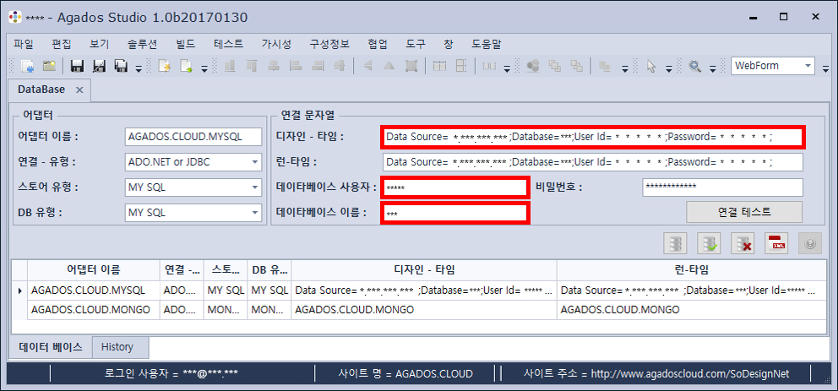
Task: Expand overflow arrow after magnifier icon
Action: click(x=712, y=68)
